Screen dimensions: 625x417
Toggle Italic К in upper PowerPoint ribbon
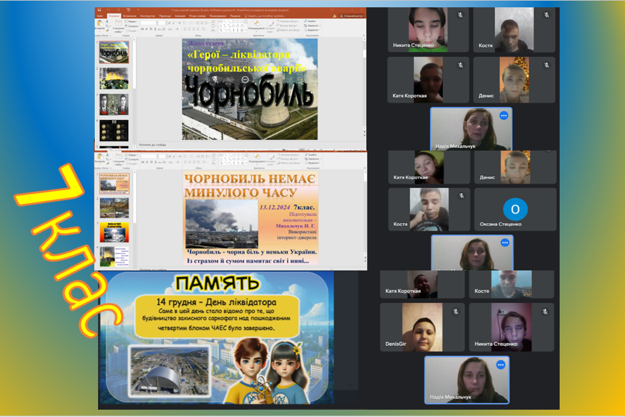tap(147, 29)
